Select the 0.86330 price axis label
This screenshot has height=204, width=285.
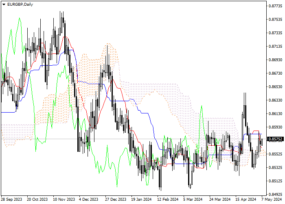click(276, 100)
